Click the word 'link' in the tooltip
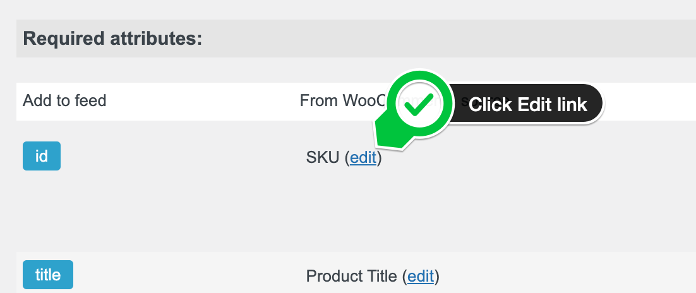Screen dimensions: 696x293 (x=571, y=104)
